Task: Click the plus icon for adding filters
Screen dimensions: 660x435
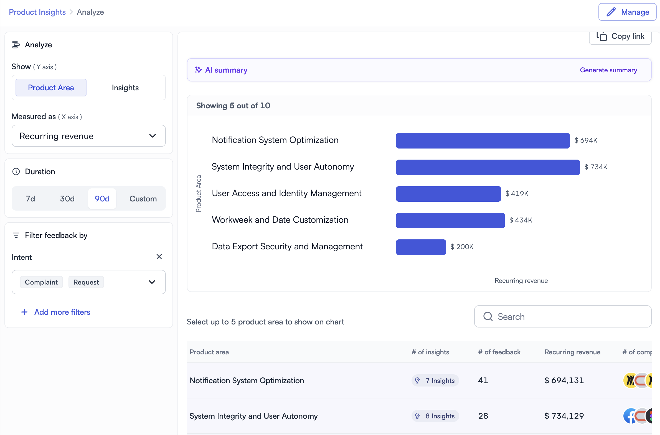Action: pyautogui.click(x=24, y=312)
